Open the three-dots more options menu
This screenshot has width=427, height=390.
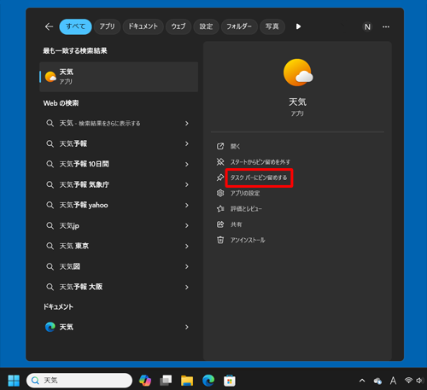[386, 26]
